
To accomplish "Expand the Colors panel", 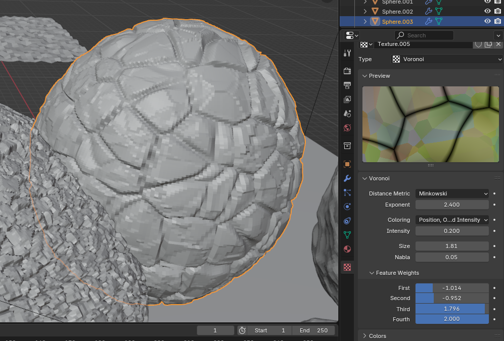I will point(378,336).
